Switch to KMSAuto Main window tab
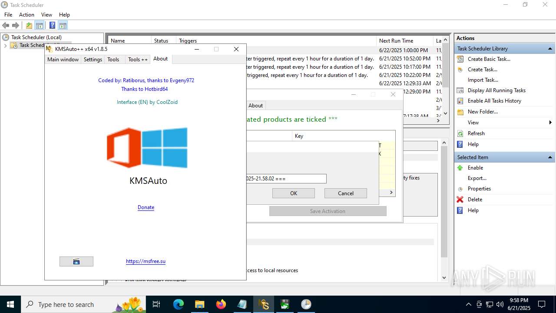556x313 pixels. coord(63,60)
